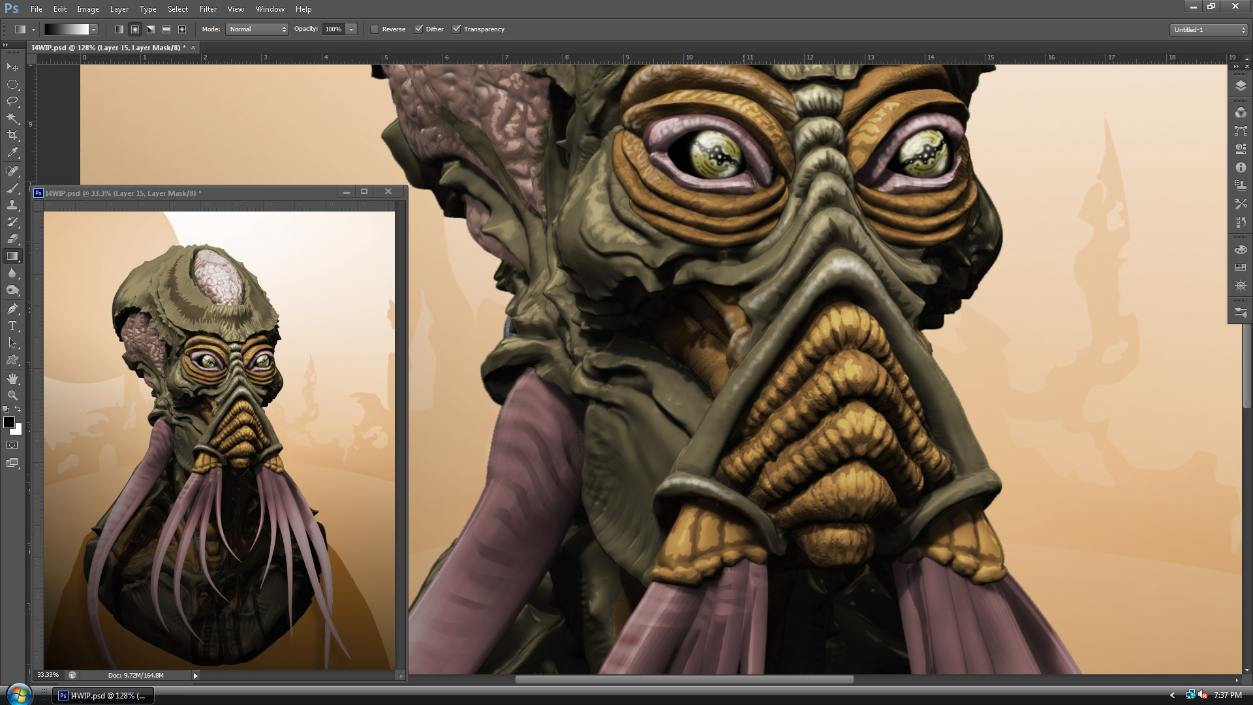Click the gradient preview swatch to edit
Viewport: 1253px width, 705px height.
66,29
